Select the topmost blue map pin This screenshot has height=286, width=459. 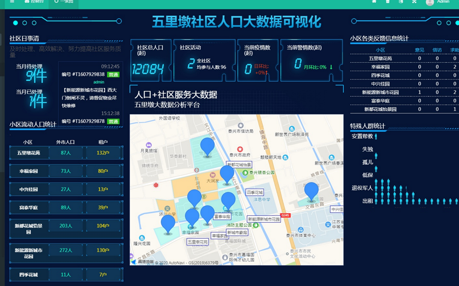207,146
